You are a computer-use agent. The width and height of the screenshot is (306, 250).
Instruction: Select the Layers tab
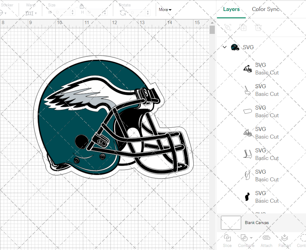coord(231,9)
